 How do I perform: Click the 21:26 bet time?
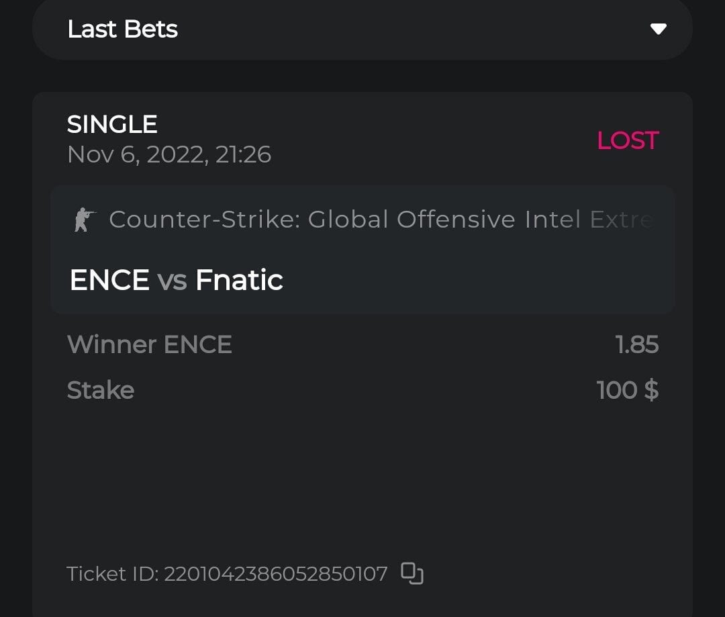pyautogui.click(x=243, y=155)
